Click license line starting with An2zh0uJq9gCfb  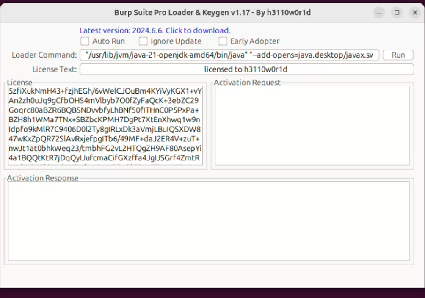[x=104, y=101]
